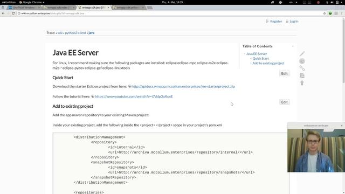Jump back to top via up-arrow icon

click(x=302, y=82)
